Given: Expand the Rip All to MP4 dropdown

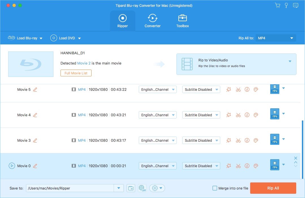Looking at the screenshot, I should (x=276, y=38).
